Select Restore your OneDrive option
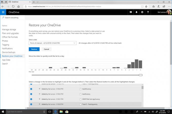This screenshot has width=172, height=114. [12, 56]
